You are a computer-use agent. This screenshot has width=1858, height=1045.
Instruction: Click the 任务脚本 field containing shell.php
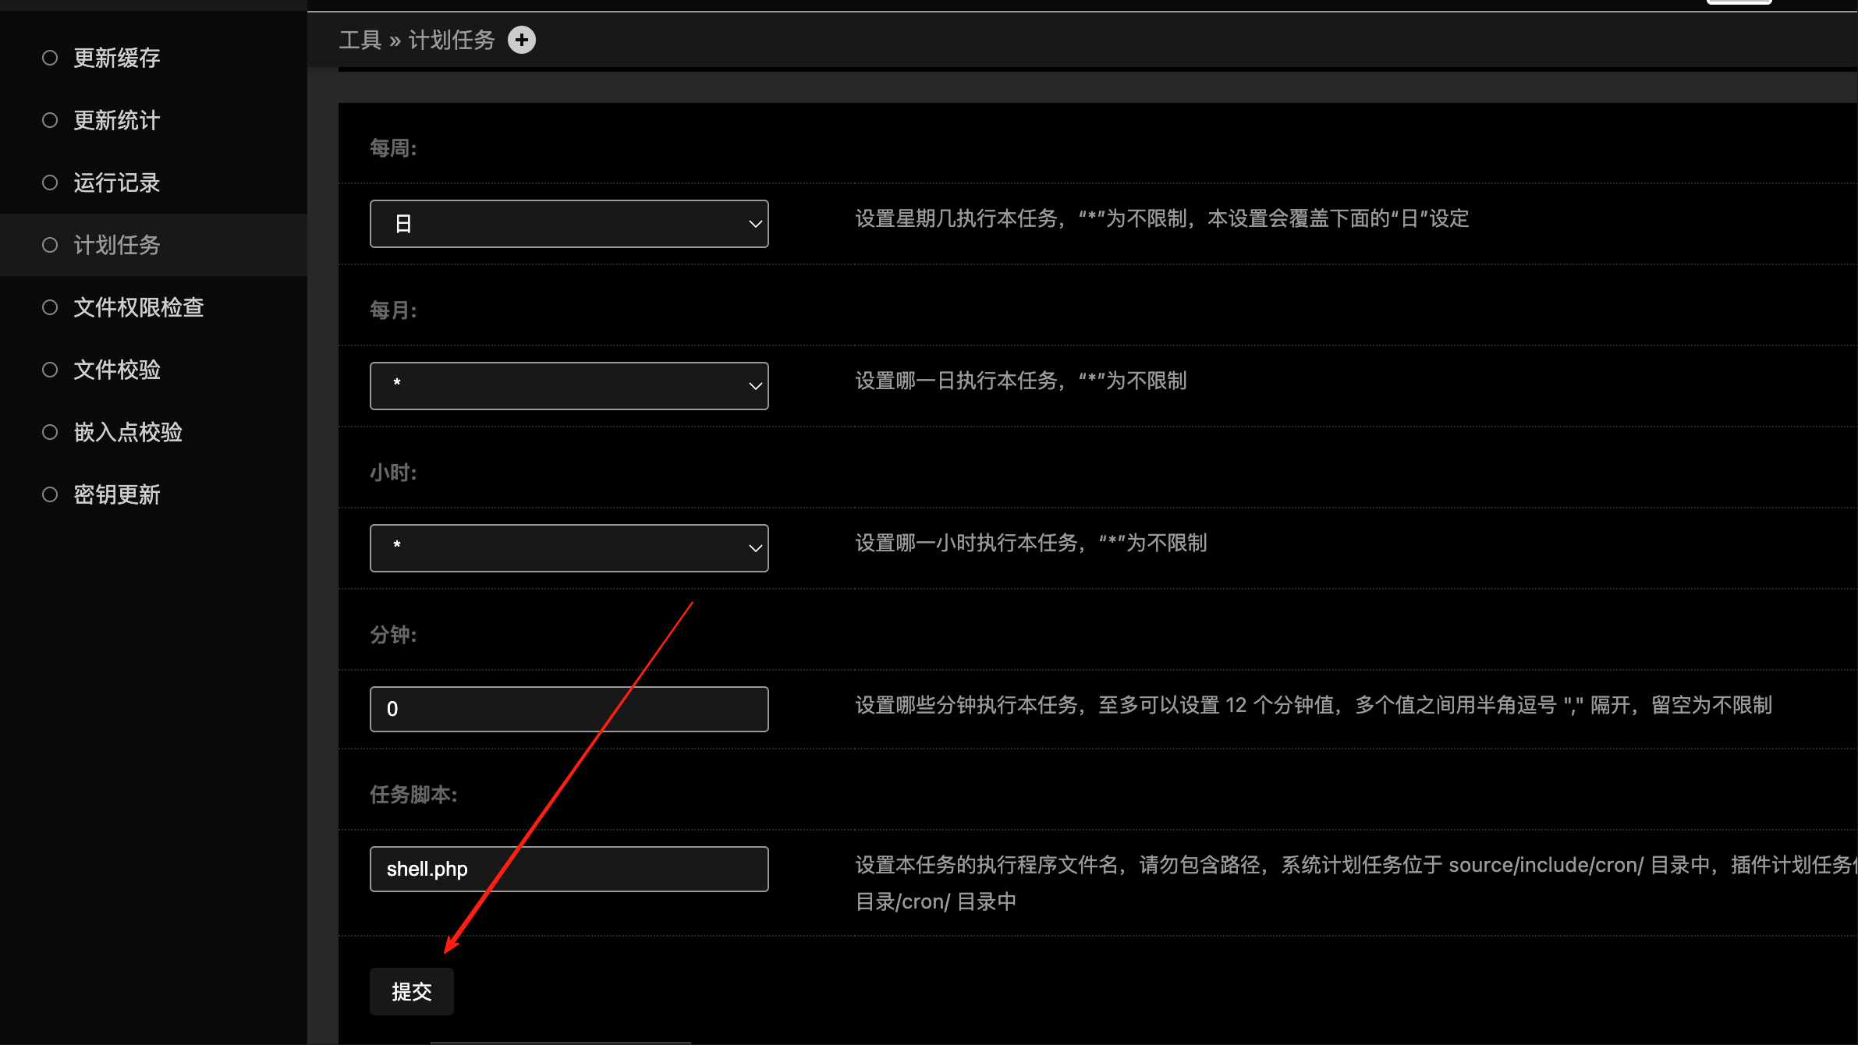pos(568,868)
